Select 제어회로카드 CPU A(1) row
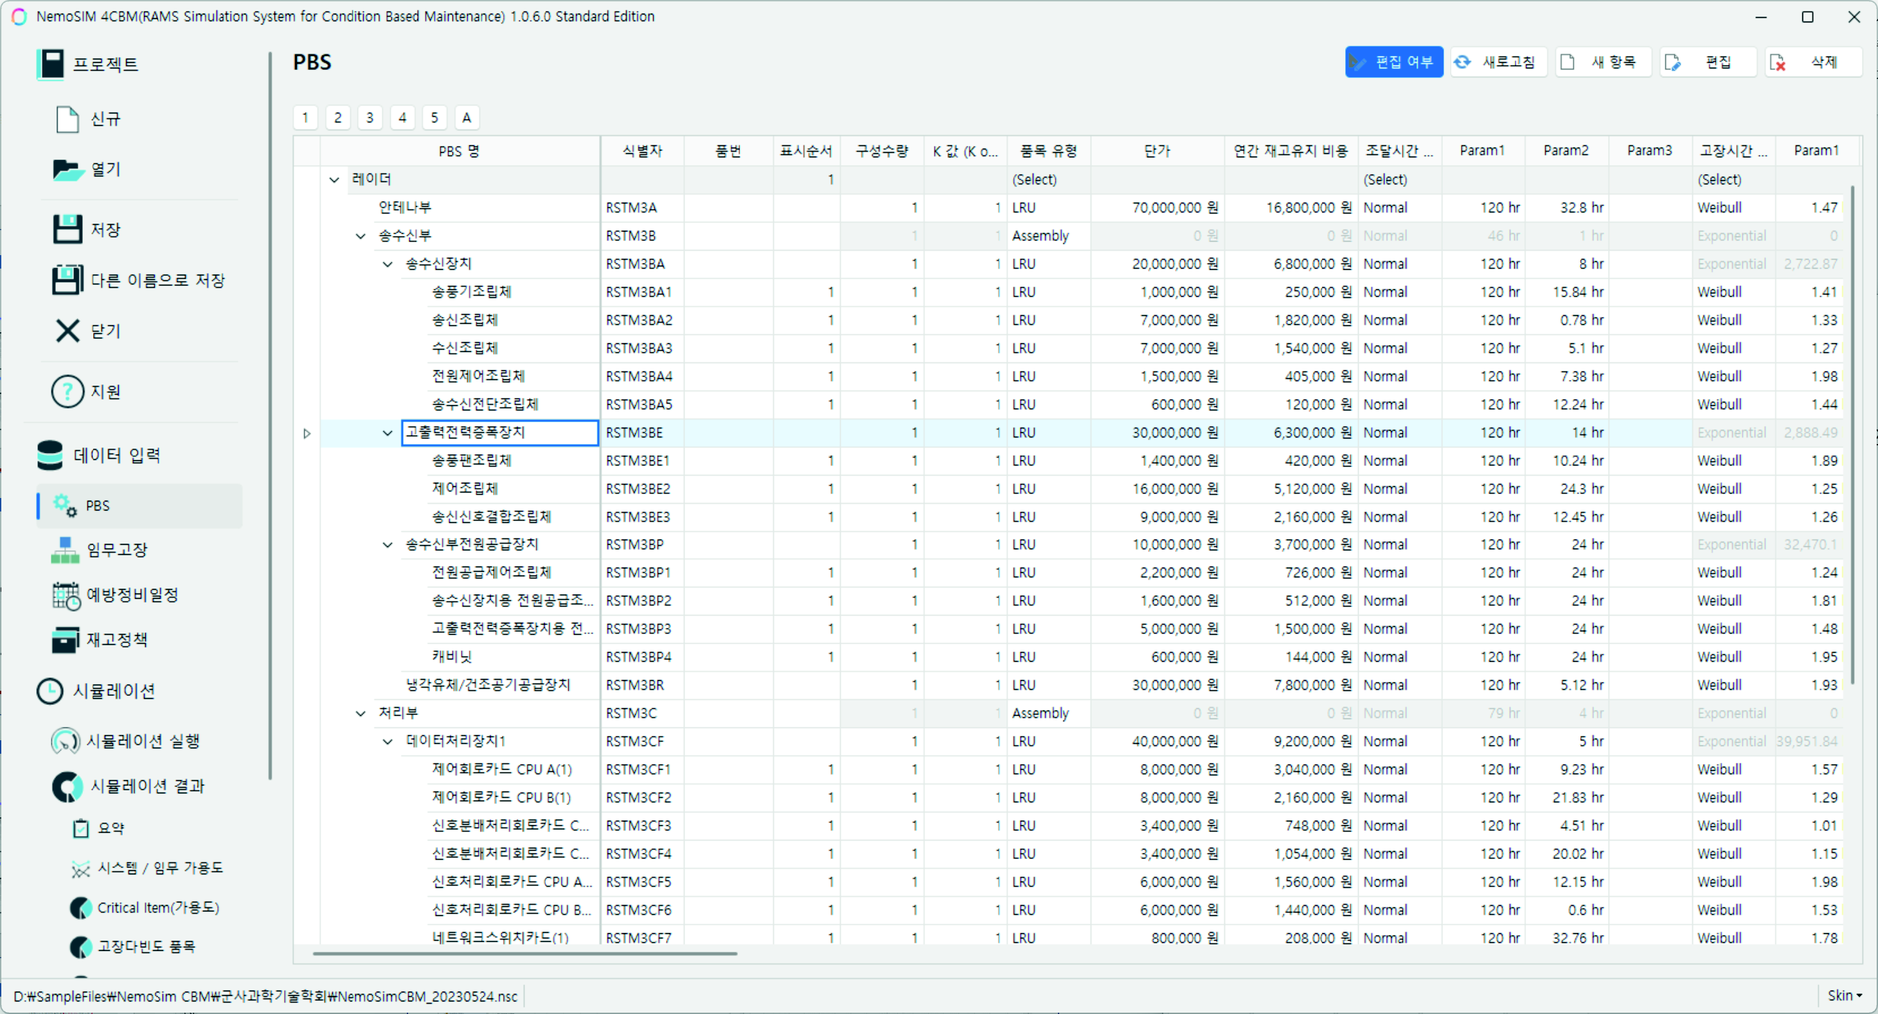1878x1014 pixels. [x=501, y=770]
